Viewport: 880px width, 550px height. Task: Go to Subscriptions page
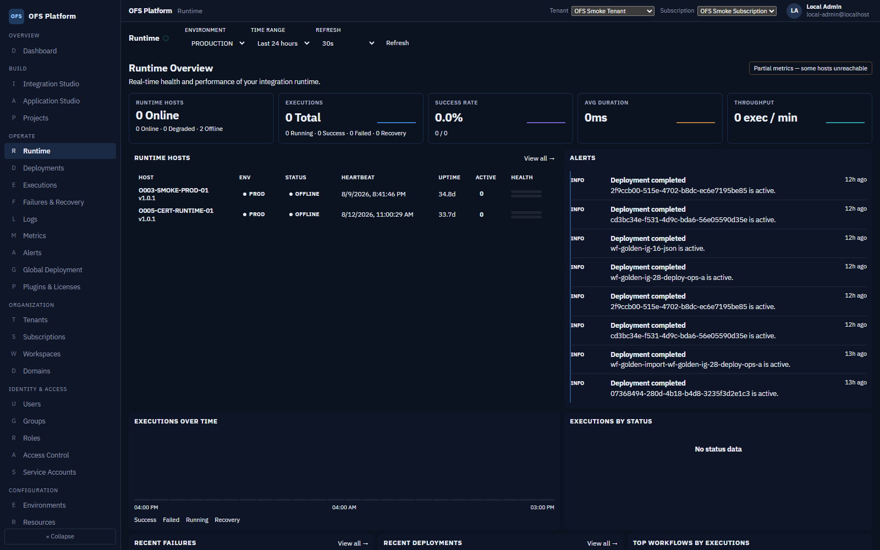point(61,337)
